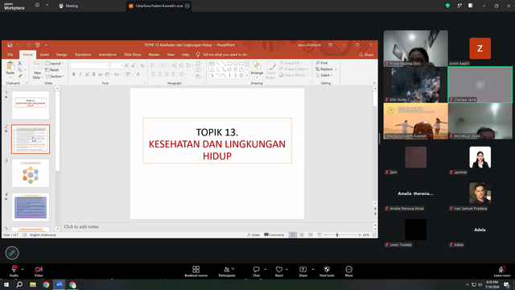This screenshot has height=290, width=515.
Task: Open the Slide Show ribbon tab
Action: (132, 55)
